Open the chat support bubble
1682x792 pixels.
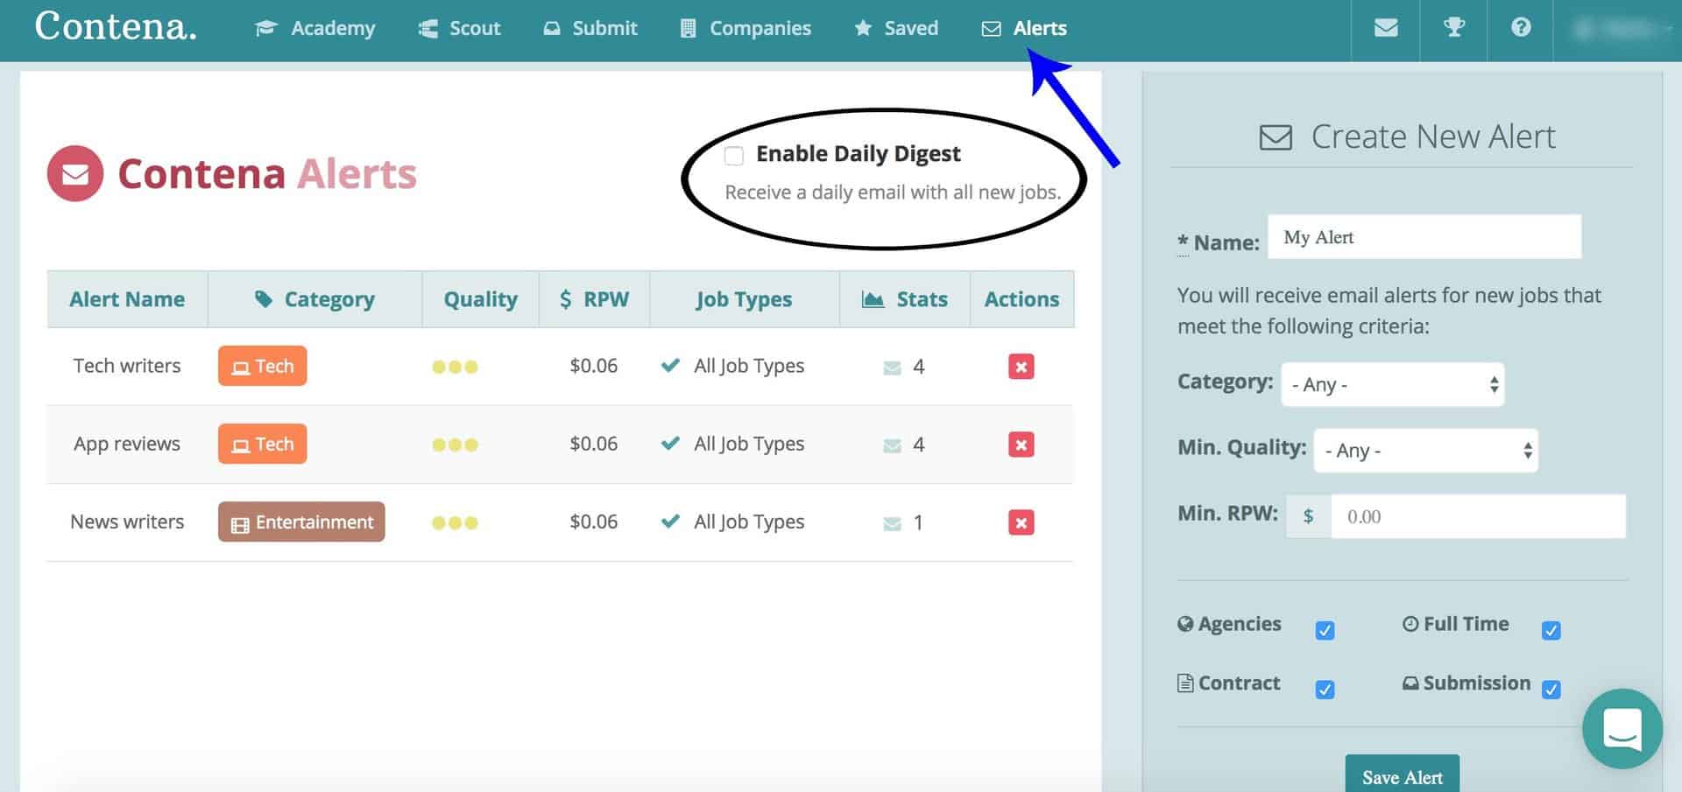(1622, 728)
